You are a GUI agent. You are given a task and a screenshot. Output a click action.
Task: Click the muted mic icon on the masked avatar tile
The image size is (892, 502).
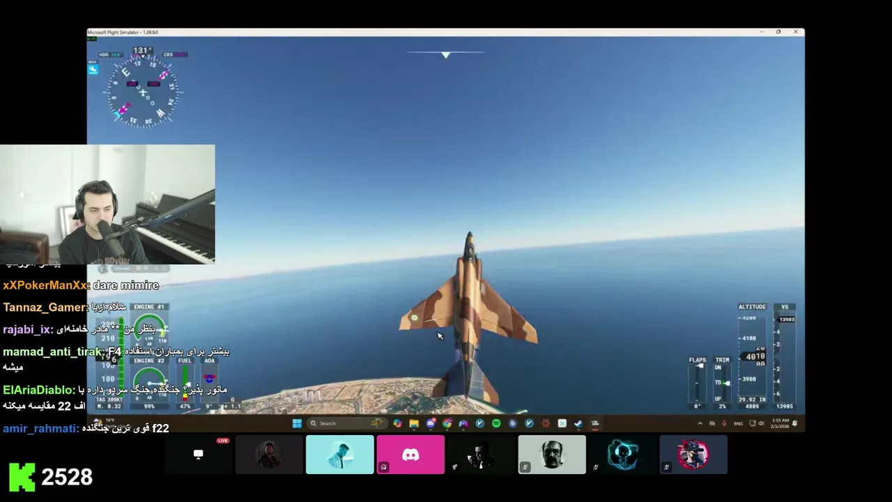[x=666, y=467]
